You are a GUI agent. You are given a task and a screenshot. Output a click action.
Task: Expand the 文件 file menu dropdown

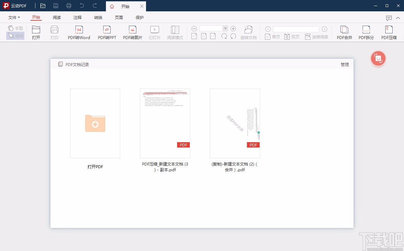[14, 18]
